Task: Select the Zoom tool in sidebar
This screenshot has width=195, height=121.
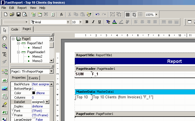Action: 4,46
